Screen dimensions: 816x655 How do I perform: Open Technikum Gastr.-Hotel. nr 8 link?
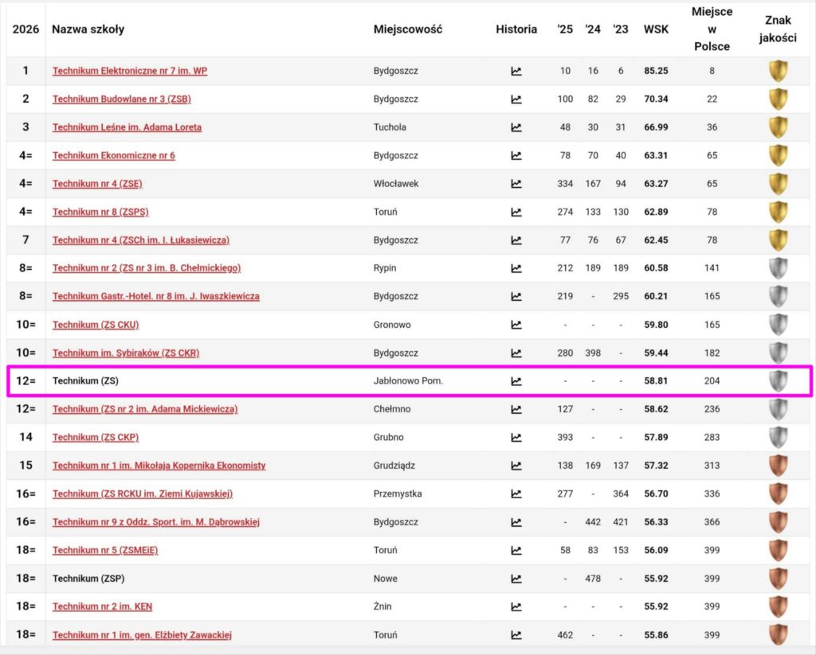[155, 296]
